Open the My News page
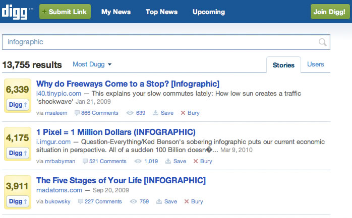Image resolution: width=352 pixels, height=218 pixels. click(x=115, y=12)
